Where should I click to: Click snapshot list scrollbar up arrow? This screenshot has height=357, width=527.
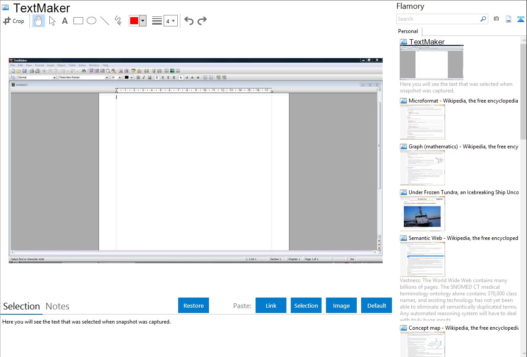523,40
